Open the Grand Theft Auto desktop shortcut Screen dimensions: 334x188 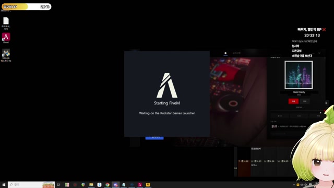[x=6, y=53]
